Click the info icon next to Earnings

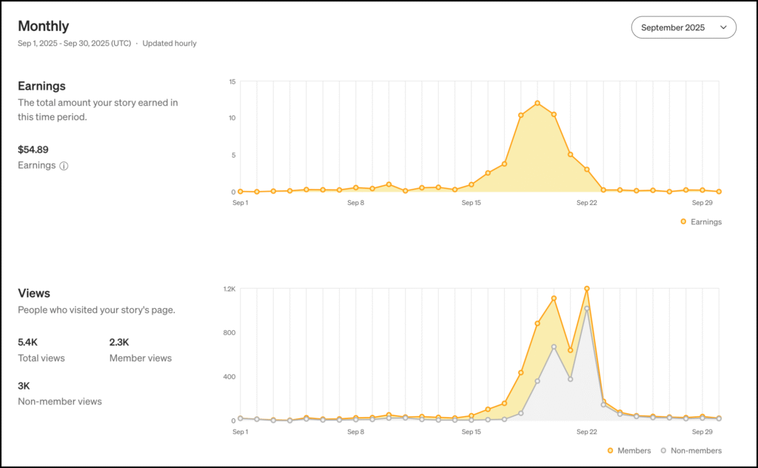64,166
